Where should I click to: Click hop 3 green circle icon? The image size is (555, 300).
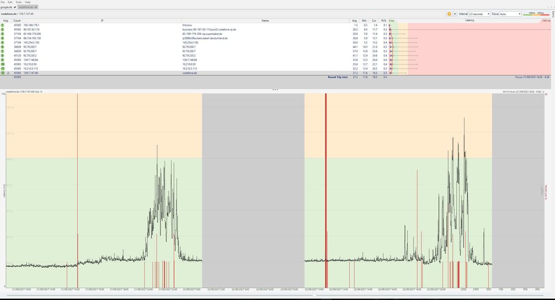point(2,34)
